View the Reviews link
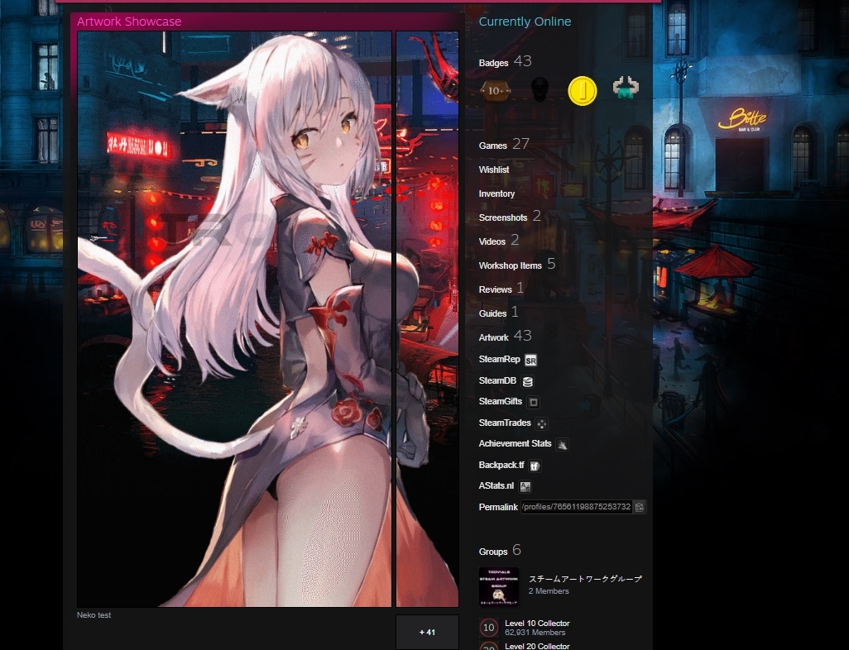Viewport: 849px width, 650px height. tap(495, 289)
